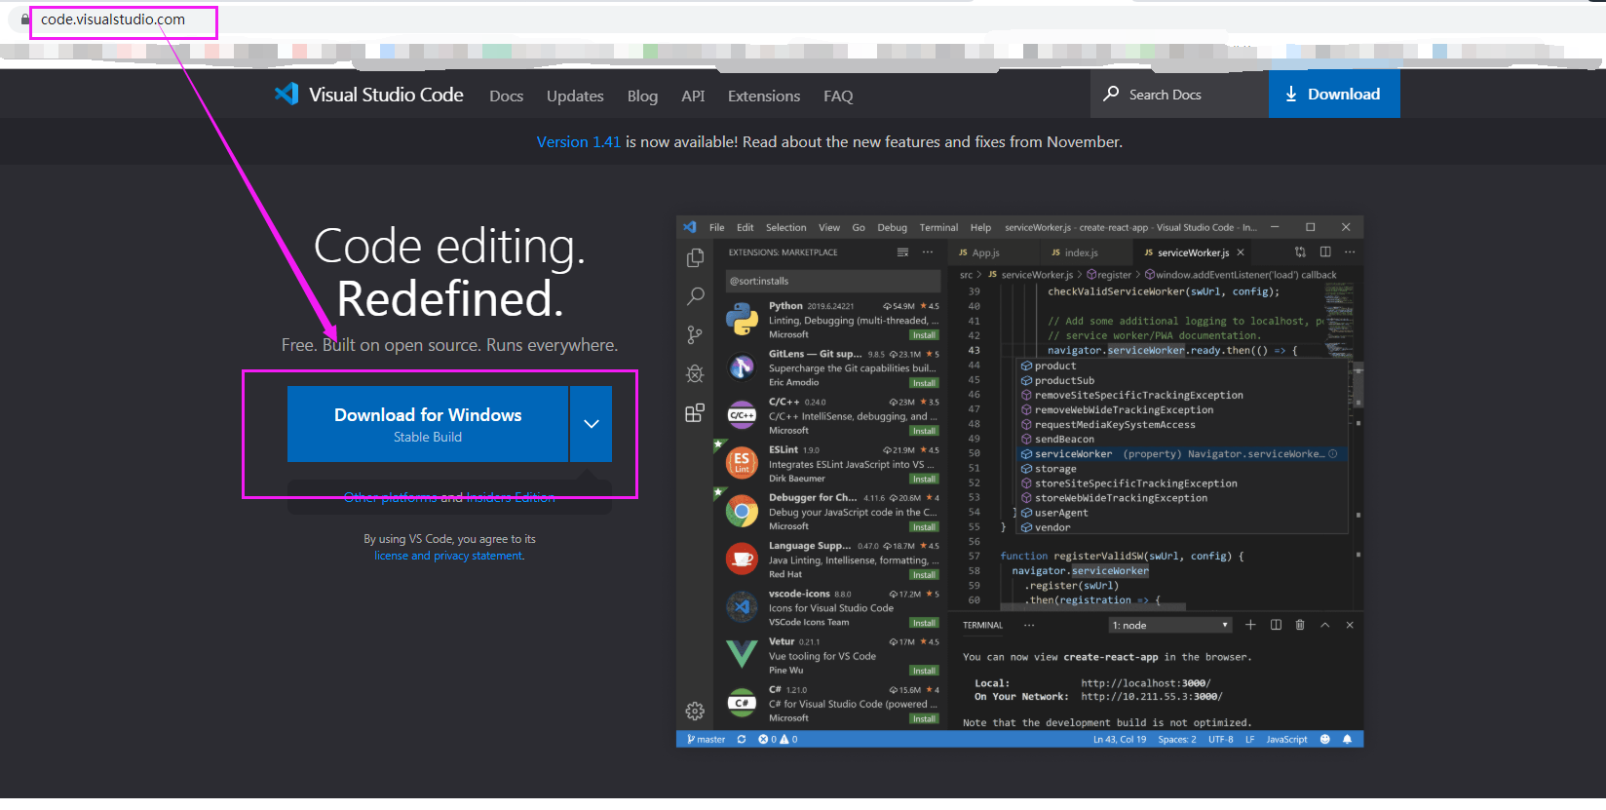The width and height of the screenshot is (1606, 810).
Task: Click the JavaScript language mode status entry
Action: [x=1286, y=739]
